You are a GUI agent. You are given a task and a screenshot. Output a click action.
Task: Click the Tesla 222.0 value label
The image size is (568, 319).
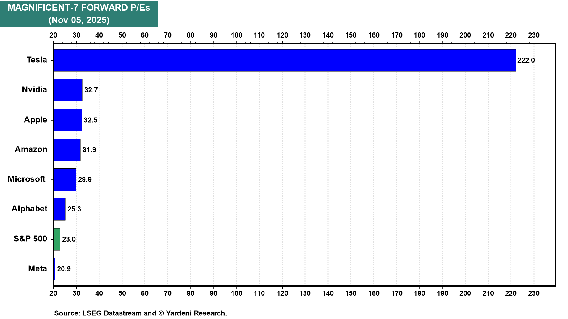click(526, 60)
